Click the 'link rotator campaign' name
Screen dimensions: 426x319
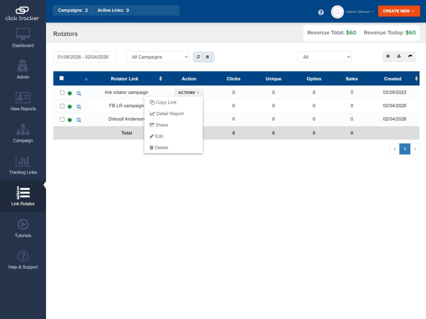(127, 92)
